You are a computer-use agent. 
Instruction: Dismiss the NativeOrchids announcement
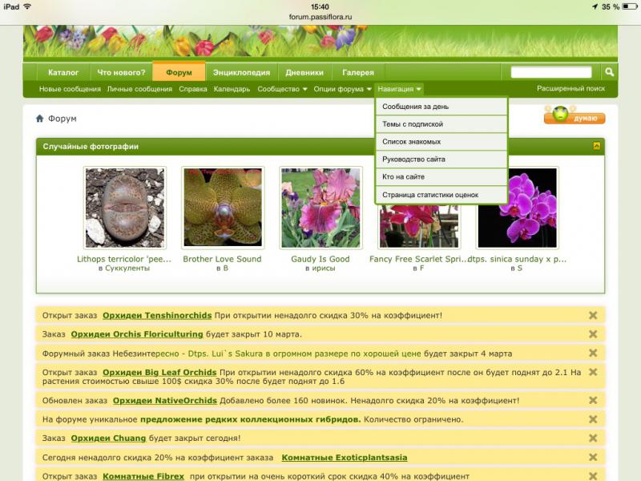click(593, 400)
